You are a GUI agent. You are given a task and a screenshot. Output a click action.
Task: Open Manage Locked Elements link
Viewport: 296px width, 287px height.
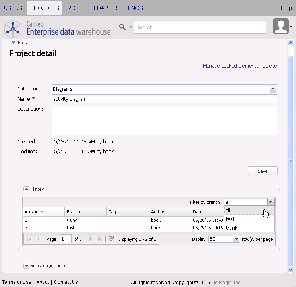pos(231,66)
